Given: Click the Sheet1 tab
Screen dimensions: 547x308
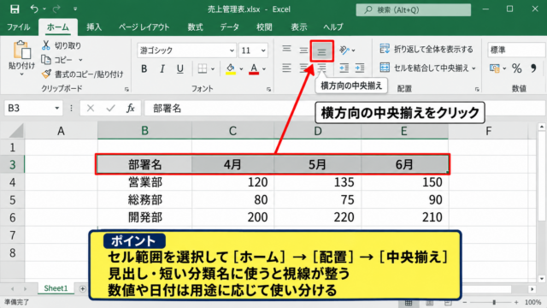Looking at the screenshot, I should [x=56, y=288].
